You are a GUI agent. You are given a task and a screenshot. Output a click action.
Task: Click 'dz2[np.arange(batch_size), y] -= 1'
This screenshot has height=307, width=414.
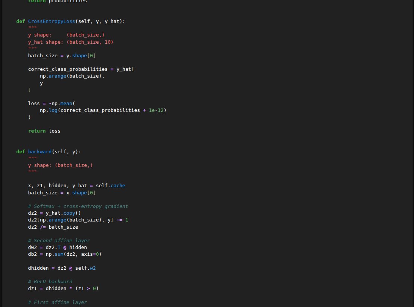tap(78, 220)
